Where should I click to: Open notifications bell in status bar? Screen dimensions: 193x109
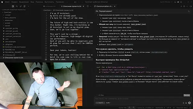click(190, 108)
